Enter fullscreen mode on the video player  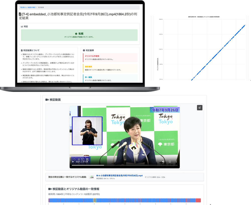coord(170,162)
